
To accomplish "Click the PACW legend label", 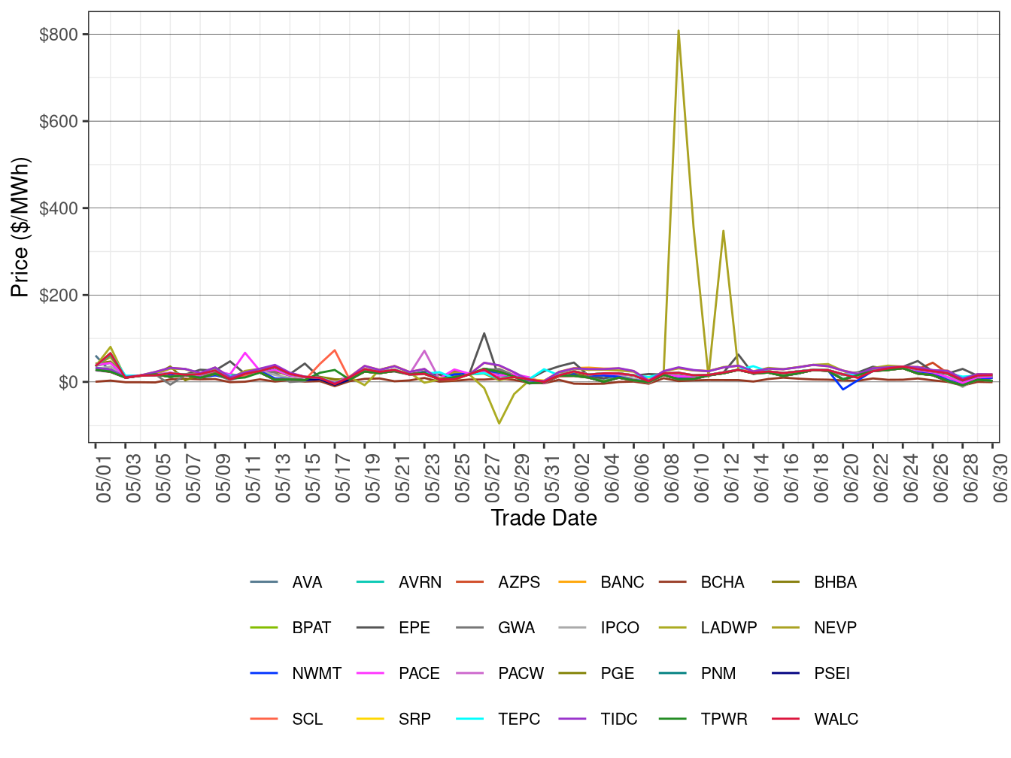I will (x=521, y=674).
